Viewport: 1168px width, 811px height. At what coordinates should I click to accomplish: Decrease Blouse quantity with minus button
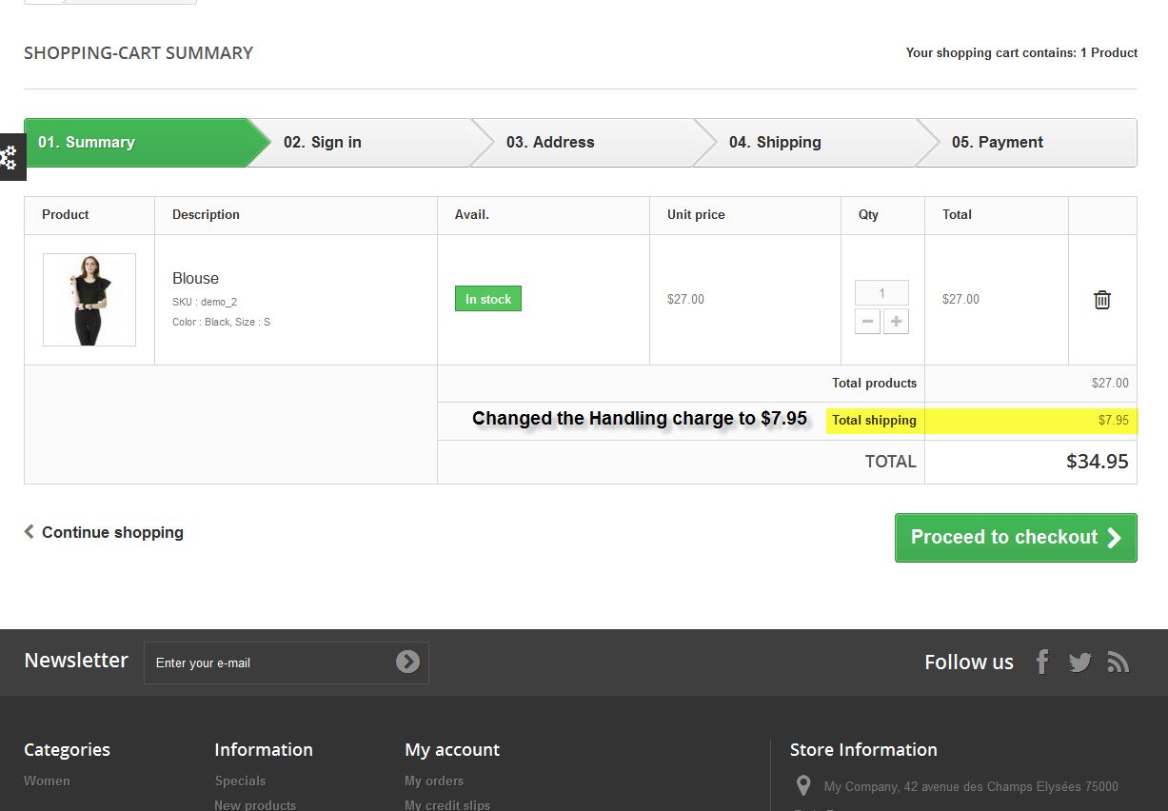tap(868, 322)
